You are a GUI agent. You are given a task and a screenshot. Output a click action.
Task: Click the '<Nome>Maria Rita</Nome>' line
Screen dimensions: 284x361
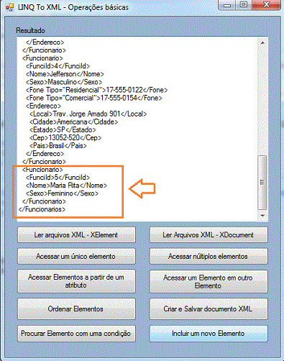[66, 186]
